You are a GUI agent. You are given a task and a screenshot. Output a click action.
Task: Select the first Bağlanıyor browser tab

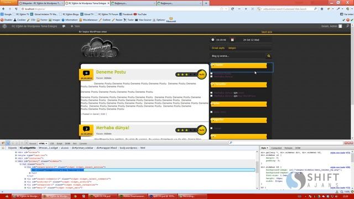click(x=133, y=3)
